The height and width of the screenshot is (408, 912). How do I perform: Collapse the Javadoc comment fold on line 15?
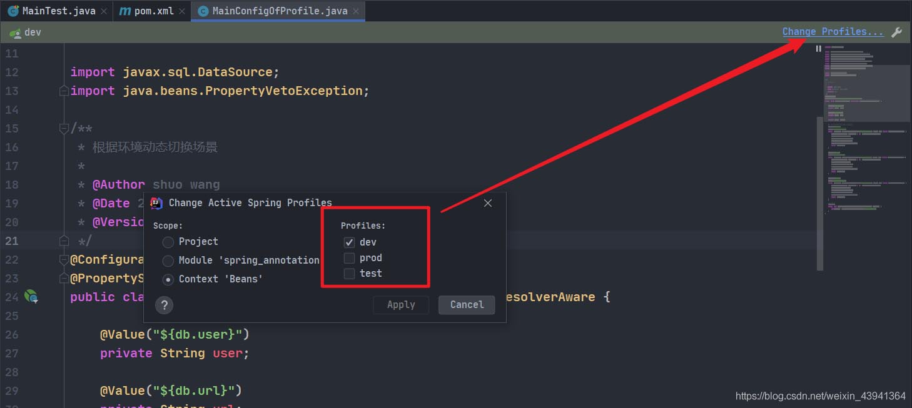point(63,129)
